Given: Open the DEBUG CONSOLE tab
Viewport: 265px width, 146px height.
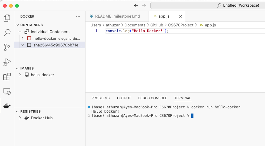Looking at the screenshot, I should (x=153, y=98).
